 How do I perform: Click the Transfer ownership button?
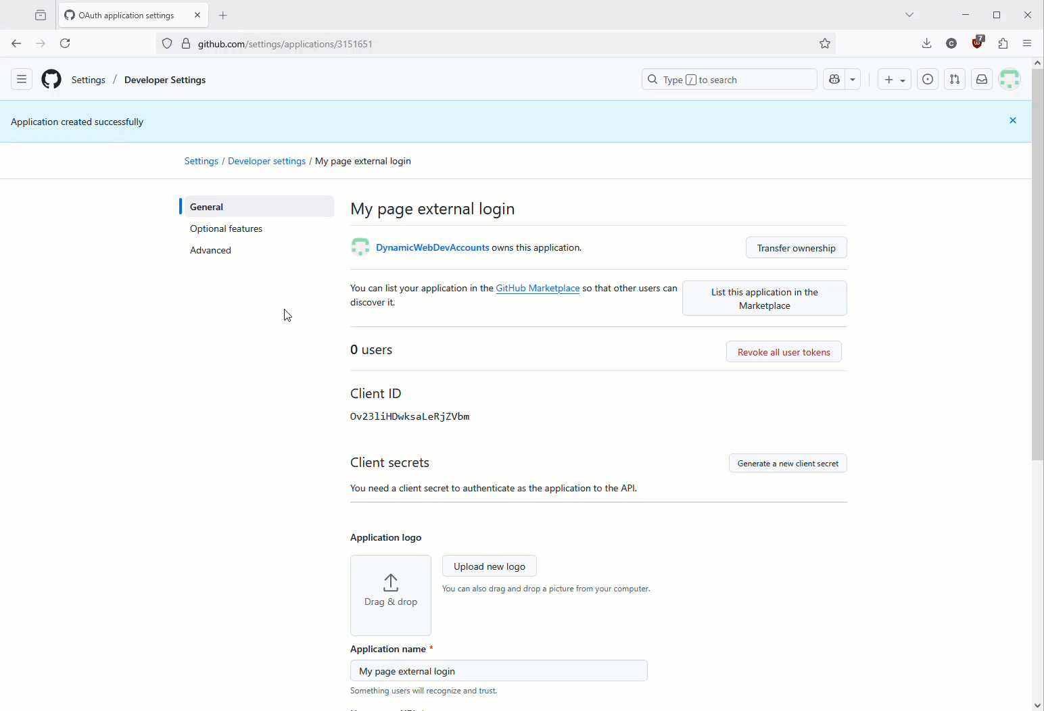coord(796,247)
